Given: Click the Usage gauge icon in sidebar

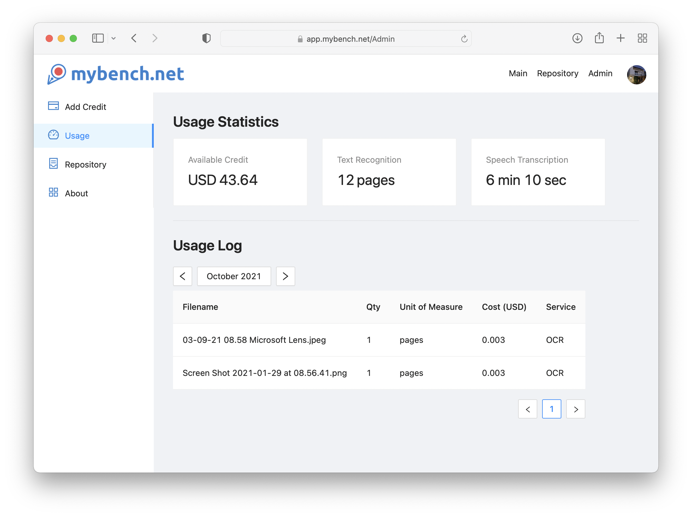Looking at the screenshot, I should pyautogui.click(x=53, y=135).
